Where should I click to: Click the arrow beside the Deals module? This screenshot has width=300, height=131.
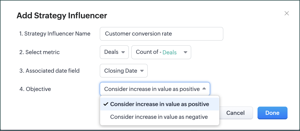click(x=123, y=52)
